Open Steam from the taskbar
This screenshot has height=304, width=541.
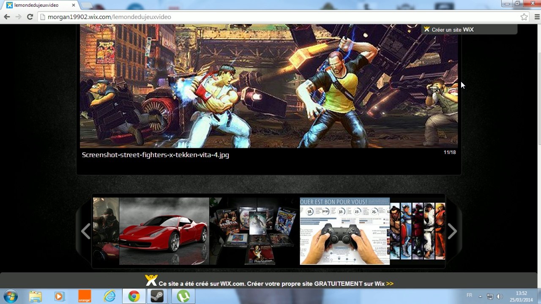point(158,296)
